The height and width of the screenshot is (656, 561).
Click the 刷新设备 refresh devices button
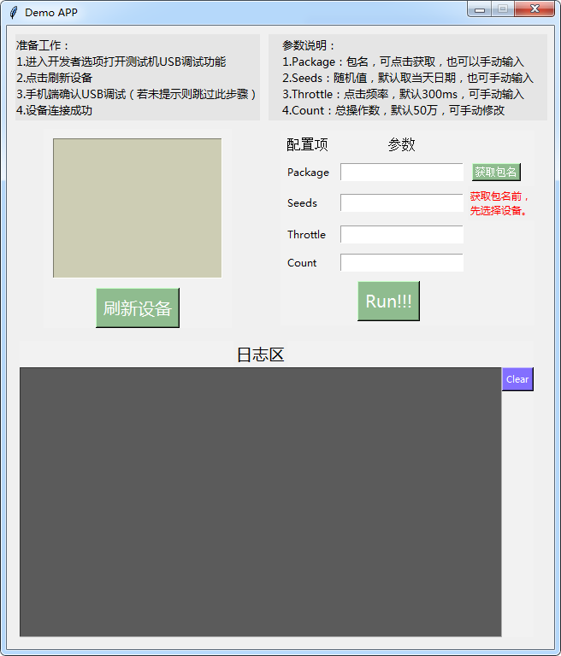coord(138,307)
